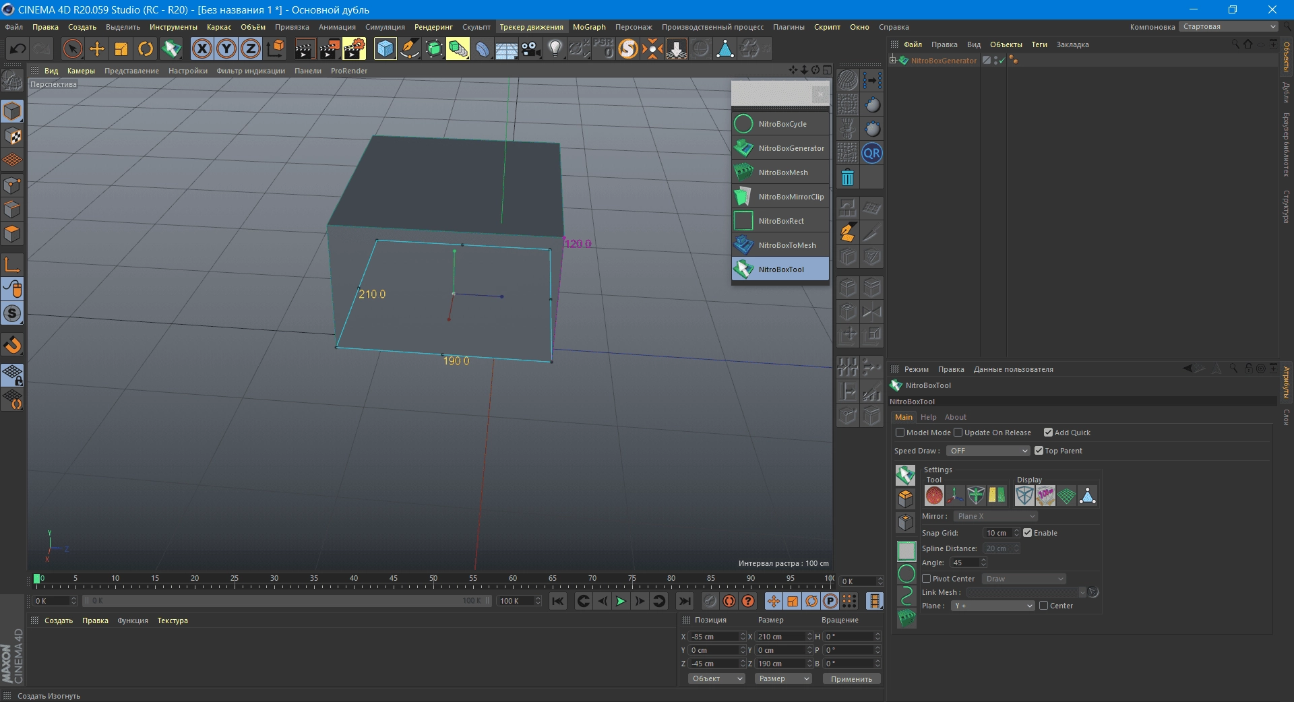Toggle the Z axis lock icon
This screenshot has width=1294, height=702.
click(251, 49)
